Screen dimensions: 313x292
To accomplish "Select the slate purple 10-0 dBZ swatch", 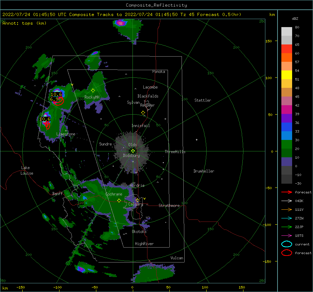I will [287, 162].
